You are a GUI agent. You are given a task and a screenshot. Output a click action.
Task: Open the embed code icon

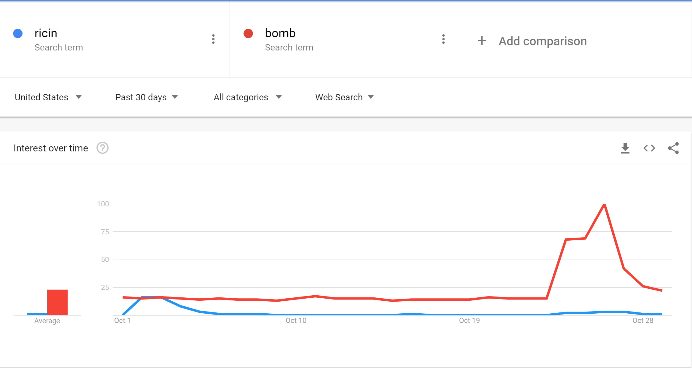pyautogui.click(x=649, y=148)
